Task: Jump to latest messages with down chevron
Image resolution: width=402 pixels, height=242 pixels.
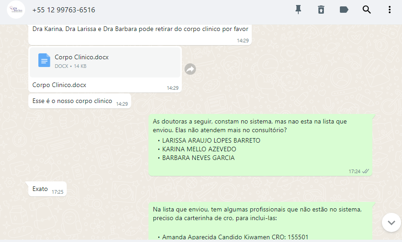Action: [x=391, y=222]
